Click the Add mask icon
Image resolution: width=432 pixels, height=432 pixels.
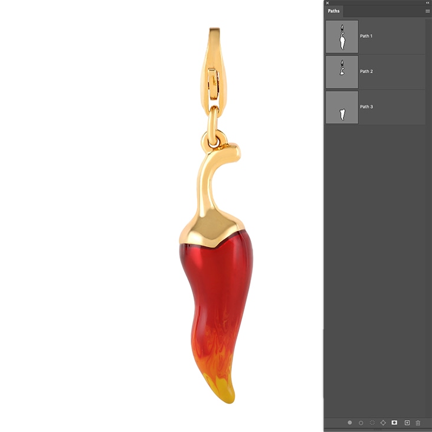tap(395, 423)
